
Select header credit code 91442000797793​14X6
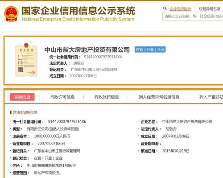tap(103, 57)
